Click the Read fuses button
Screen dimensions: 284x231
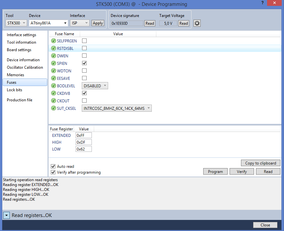point(268,172)
